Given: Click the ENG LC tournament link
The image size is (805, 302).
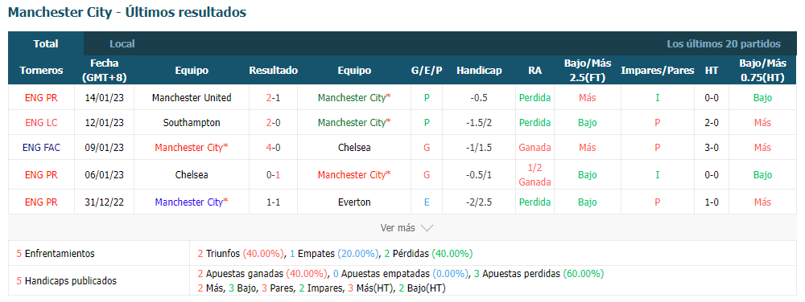Looking at the screenshot, I should 41,123.
